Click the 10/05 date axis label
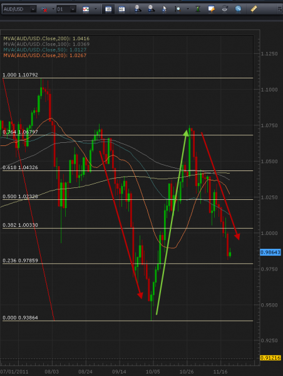 click(x=153, y=372)
